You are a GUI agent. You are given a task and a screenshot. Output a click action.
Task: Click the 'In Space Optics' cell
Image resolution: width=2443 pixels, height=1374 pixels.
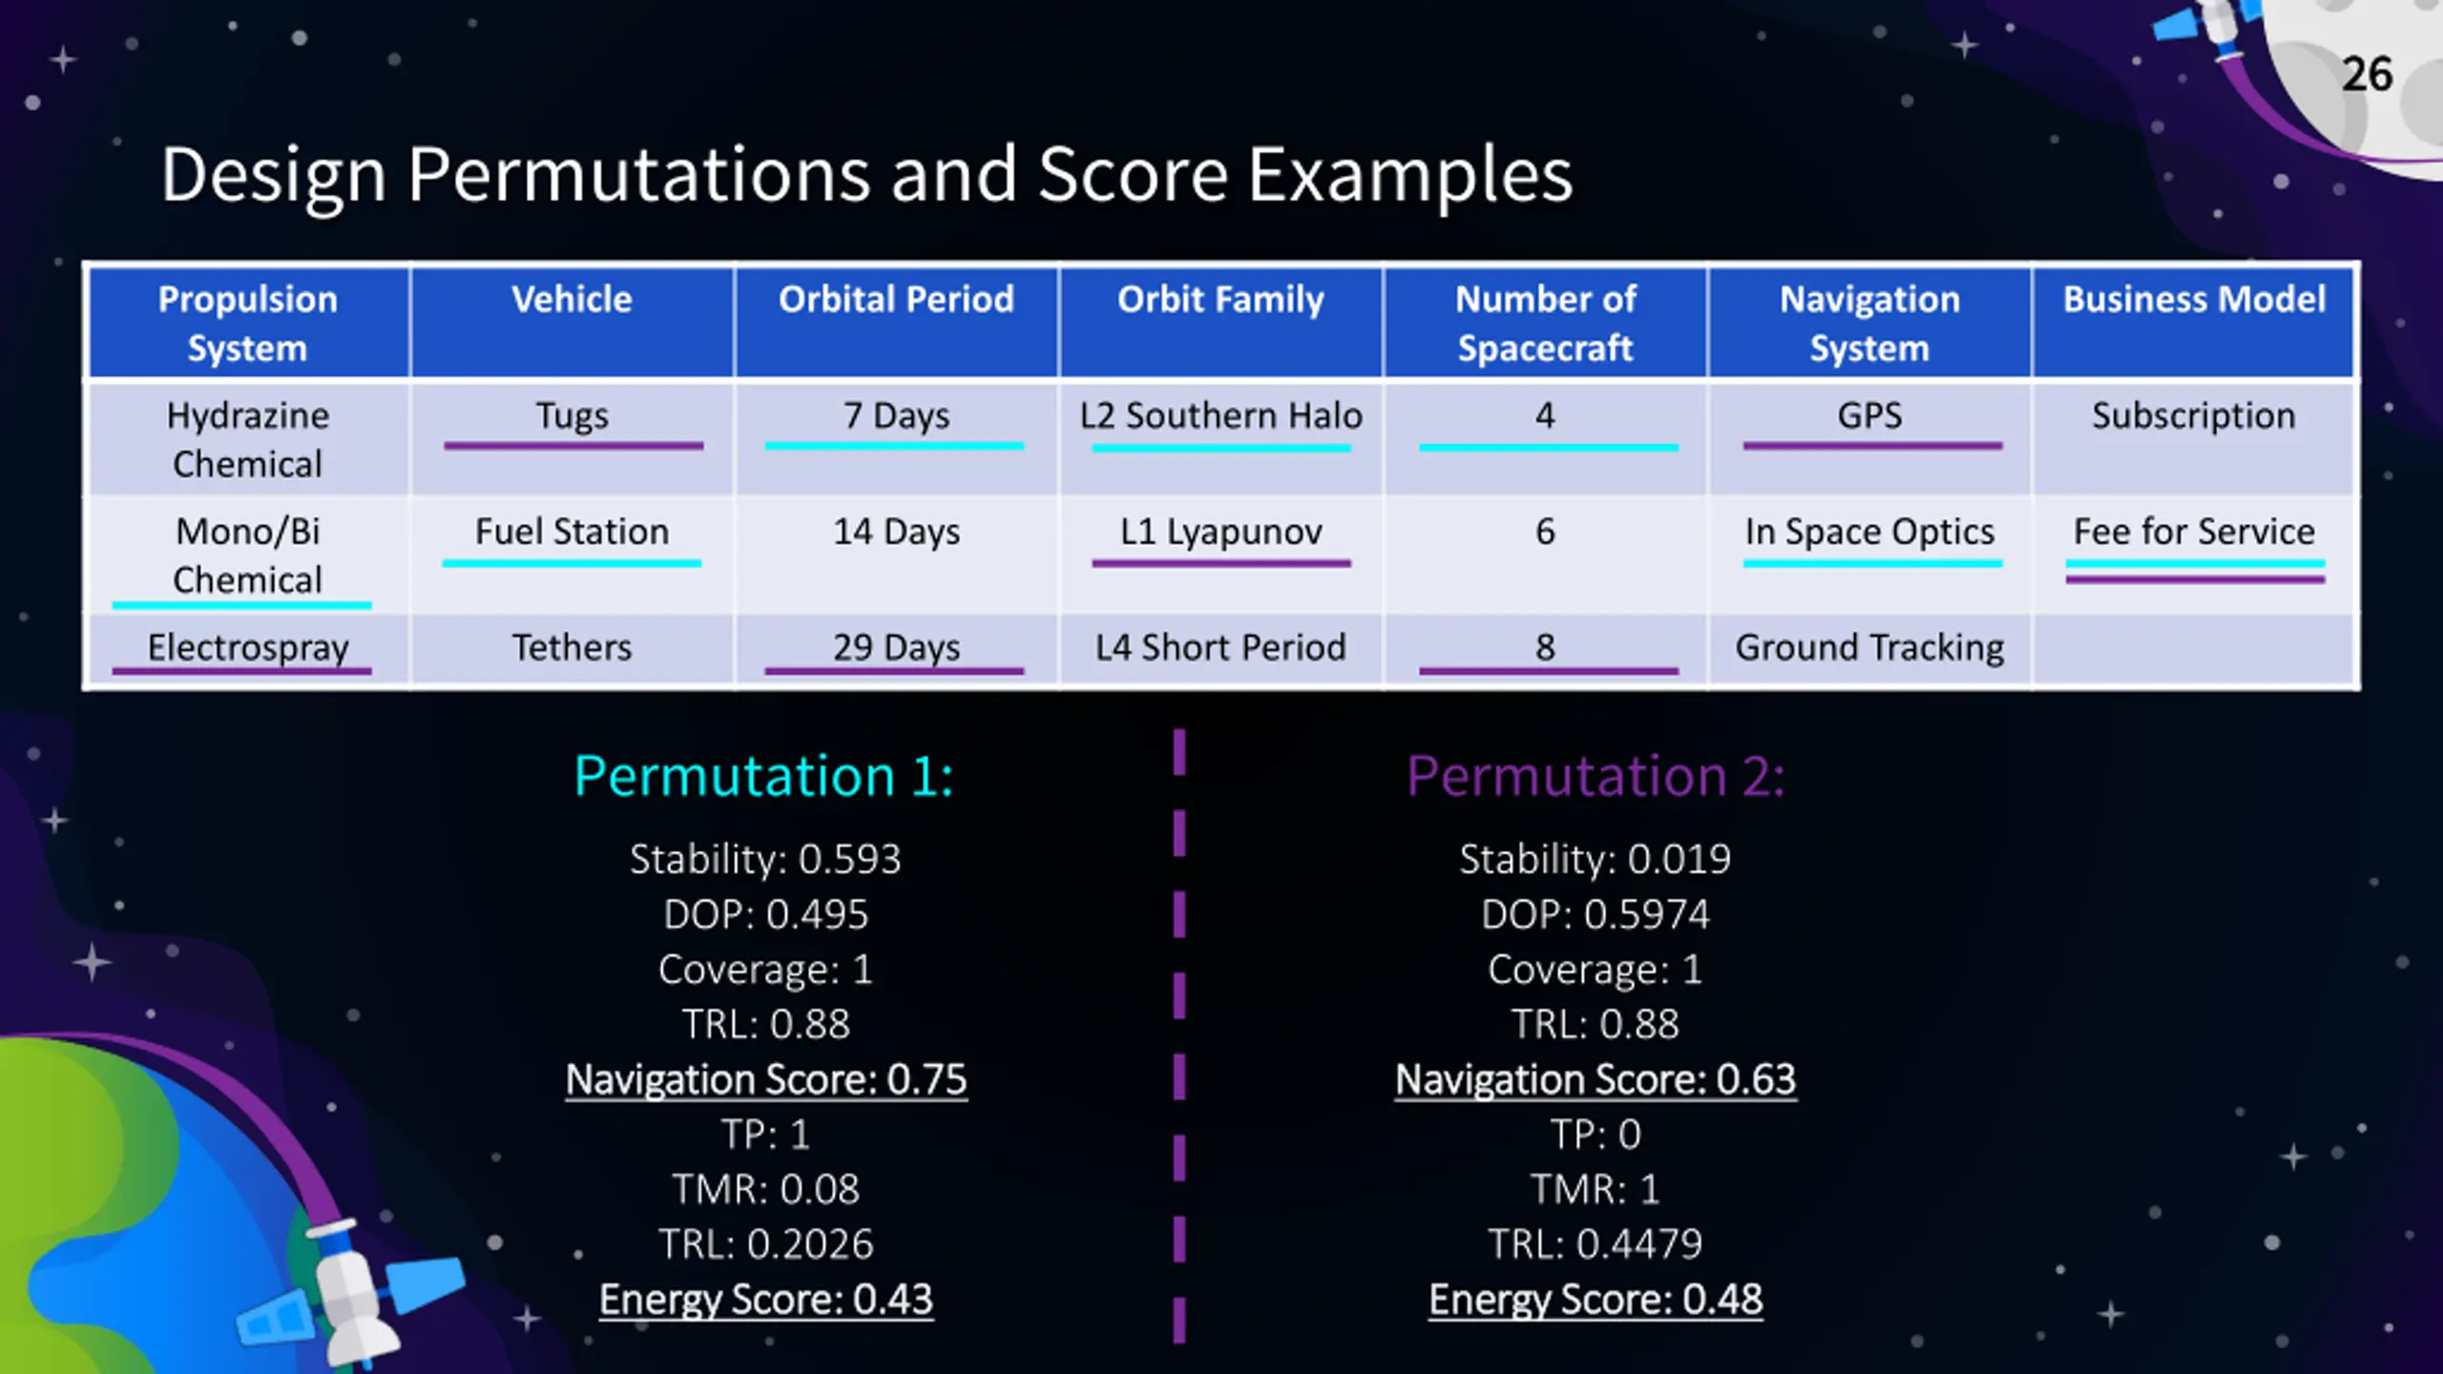1869,555
